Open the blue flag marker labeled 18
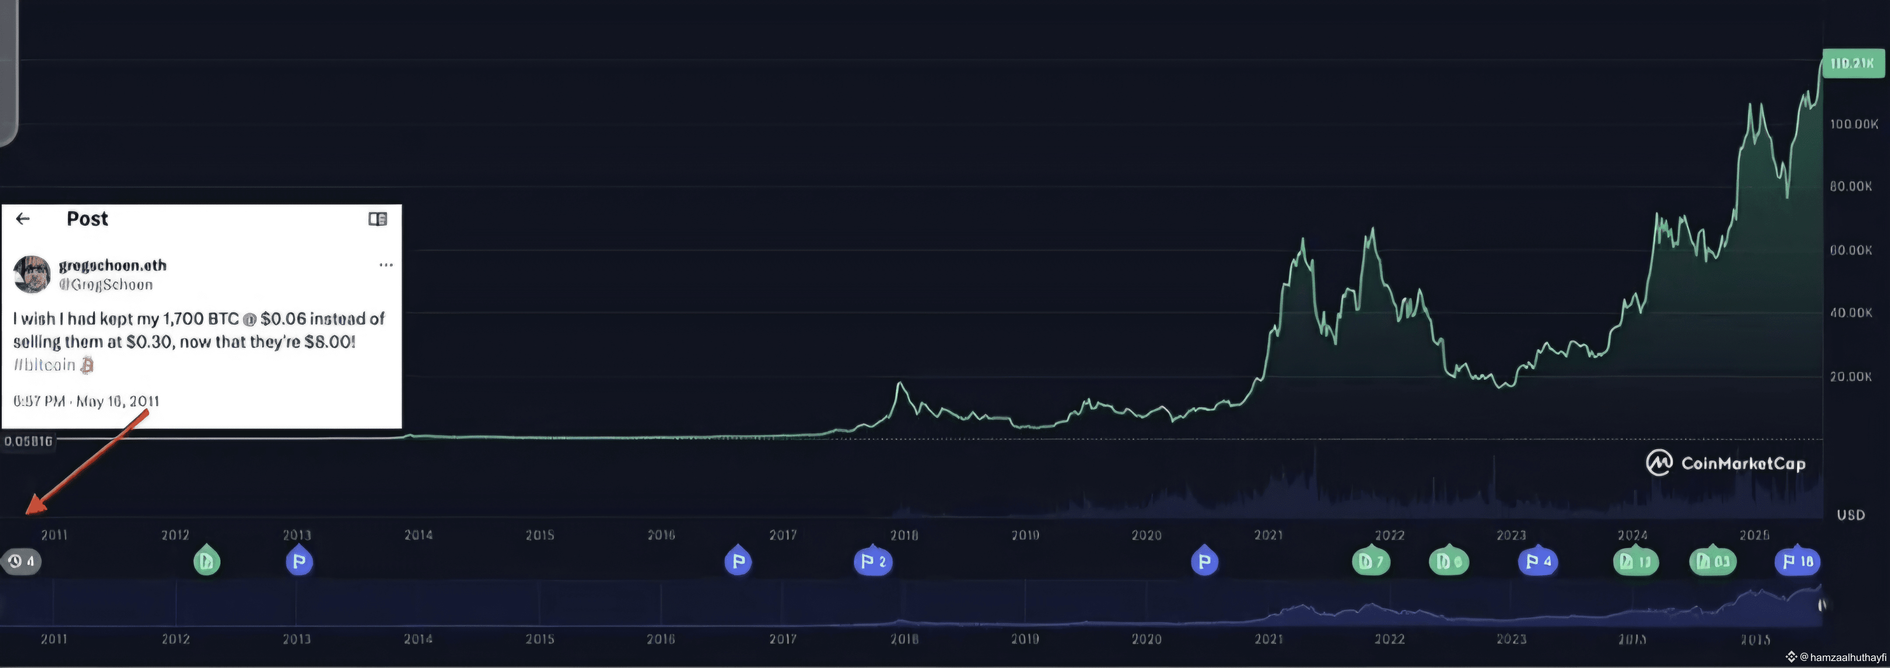The height and width of the screenshot is (668, 1890). (x=1797, y=562)
